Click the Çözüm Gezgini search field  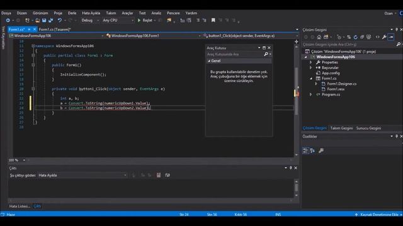(x=349, y=45)
